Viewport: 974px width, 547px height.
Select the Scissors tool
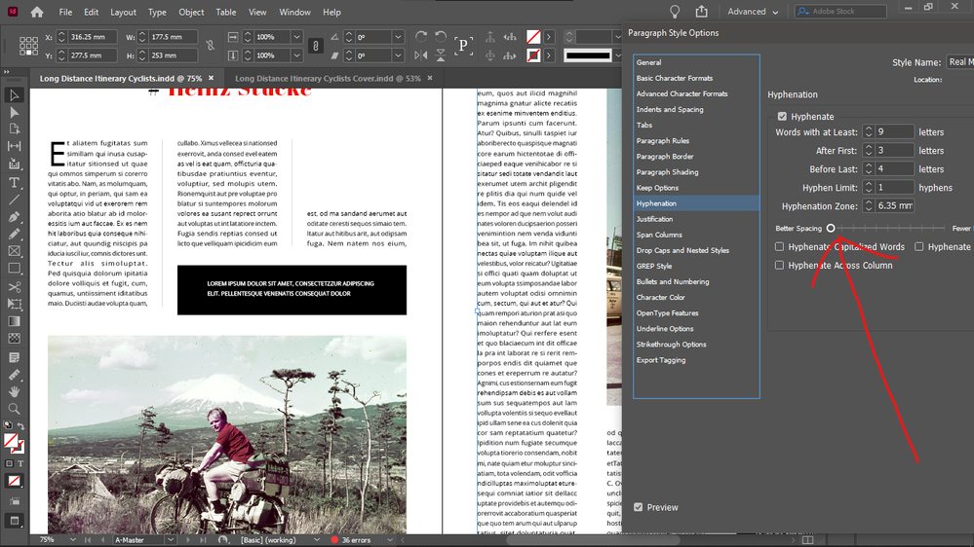point(14,287)
